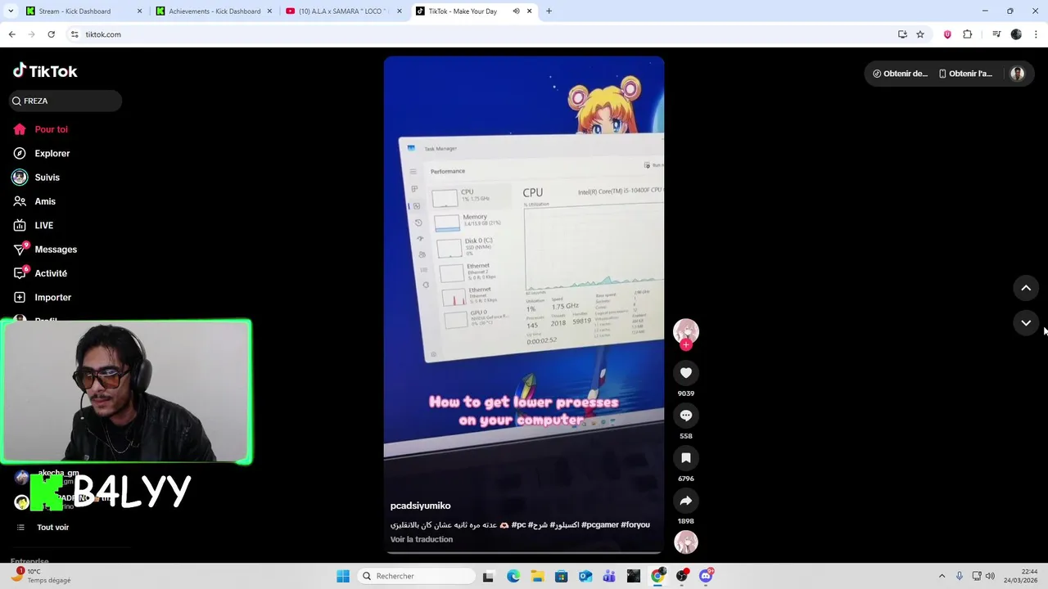Screen dimensions: 1048x589
Task: Follow creator with red plus badge
Action: (686, 345)
